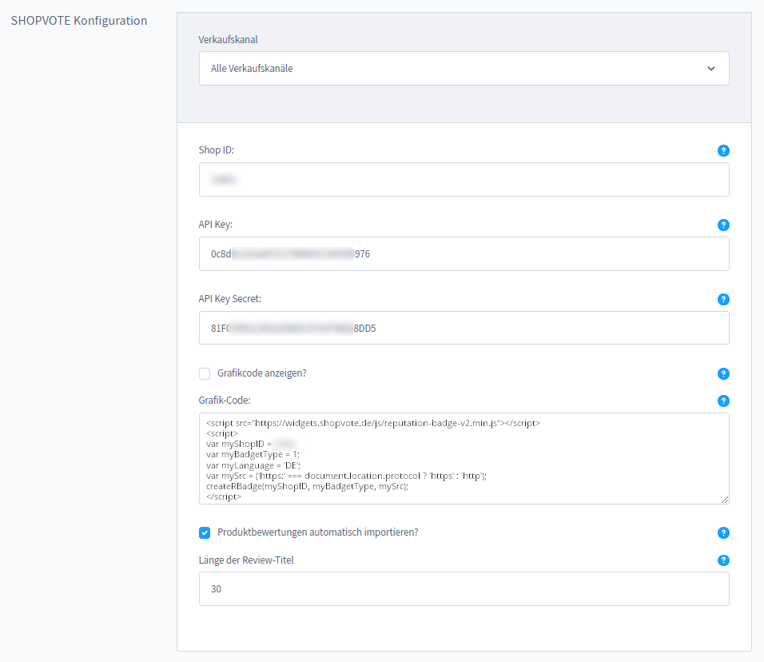This screenshot has width=764, height=662.
Task: Focus the Shop ID input field
Action: pyautogui.click(x=464, y=179)
